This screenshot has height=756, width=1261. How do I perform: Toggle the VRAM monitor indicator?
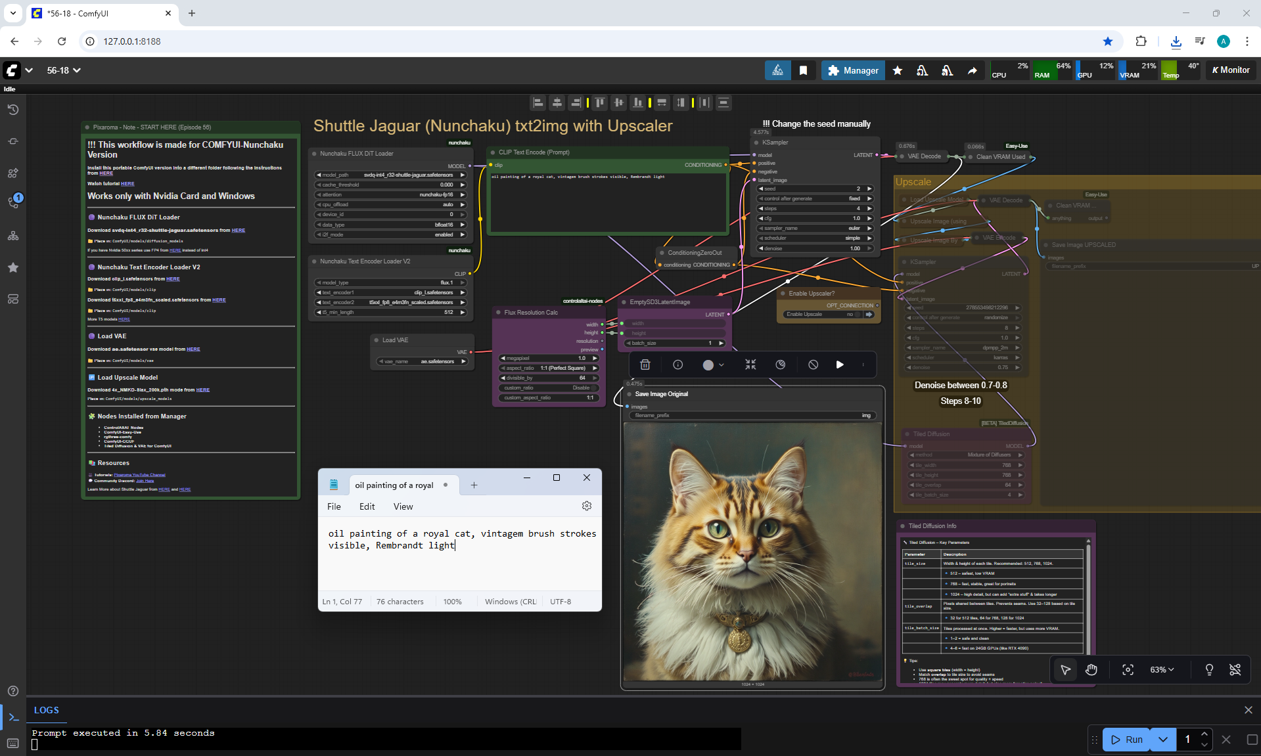pyautogui.click(x=1138, y=70)
